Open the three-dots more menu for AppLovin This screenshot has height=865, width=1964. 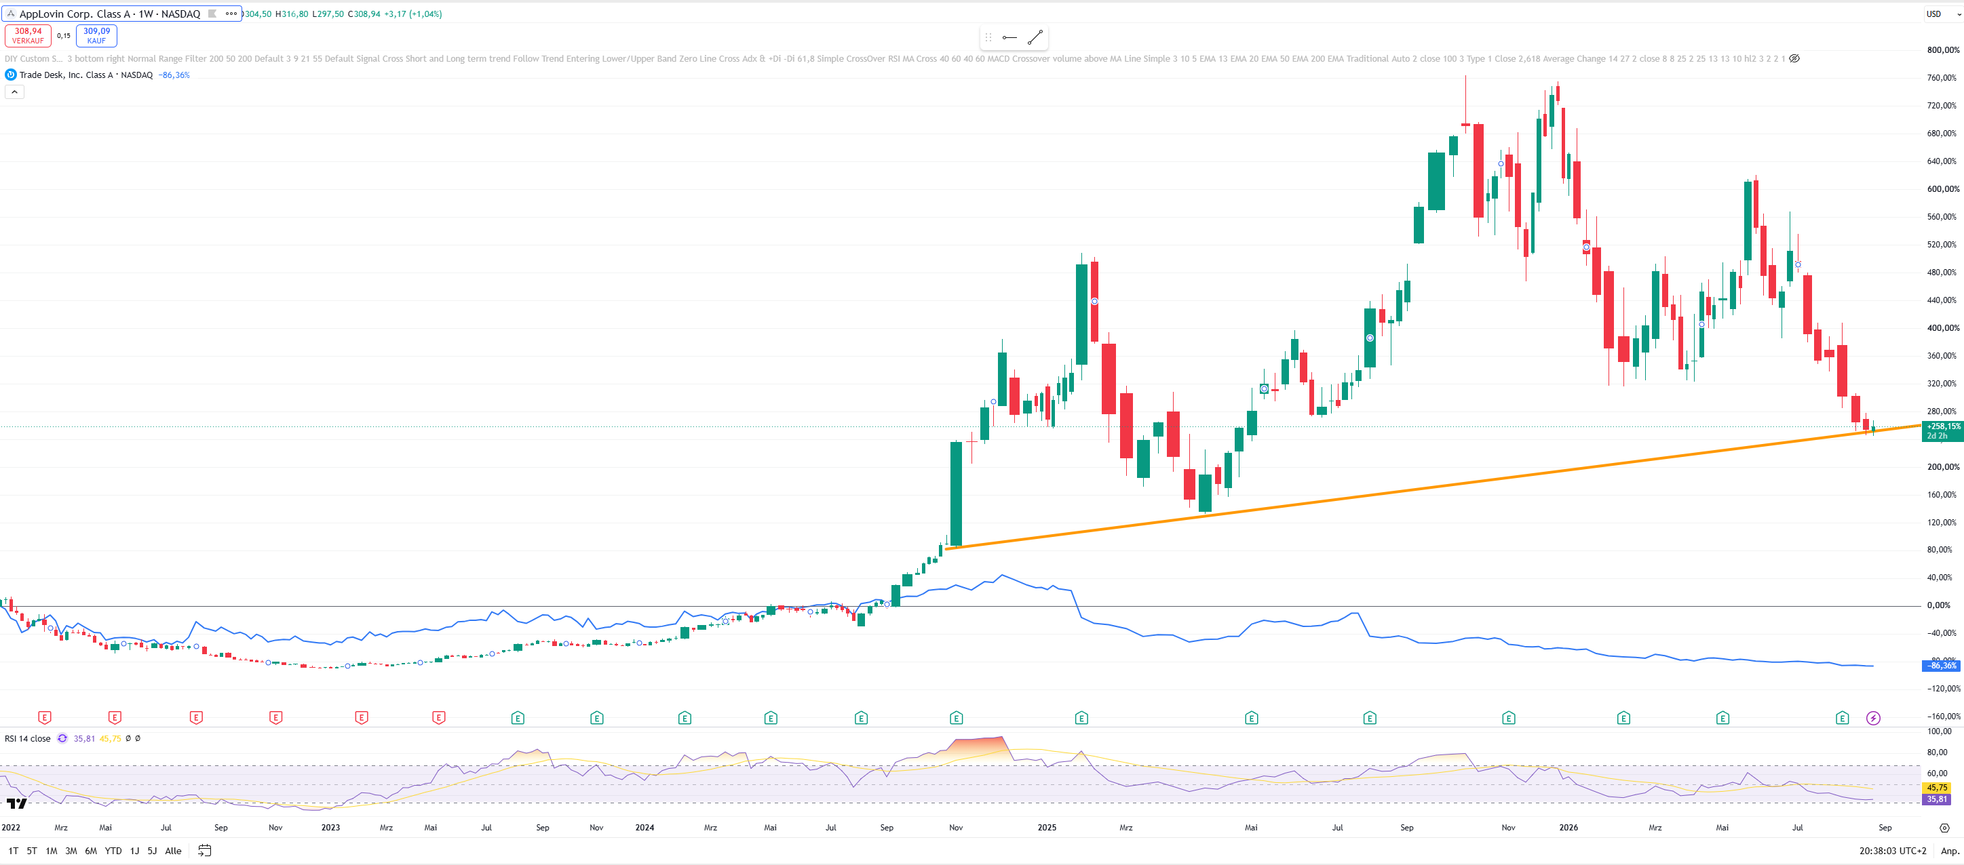231,14
